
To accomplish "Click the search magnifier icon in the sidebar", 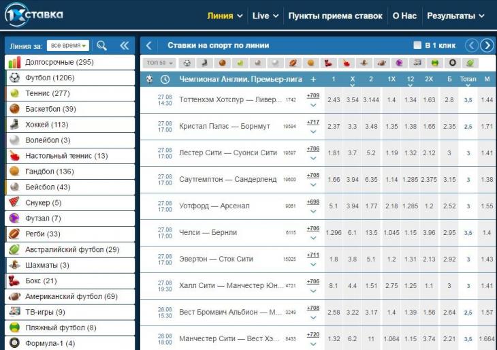I will (101, 46).
